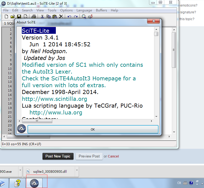Viewport: 204px width, 188px height.
Task: Click About dialog horizontal scroll right arrow
Action: pos(151,121)
